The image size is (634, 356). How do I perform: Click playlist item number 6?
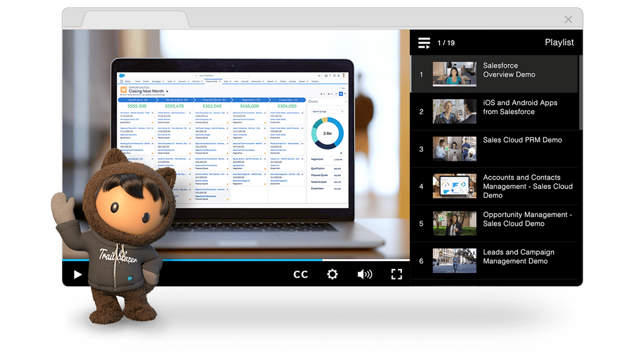421,261
